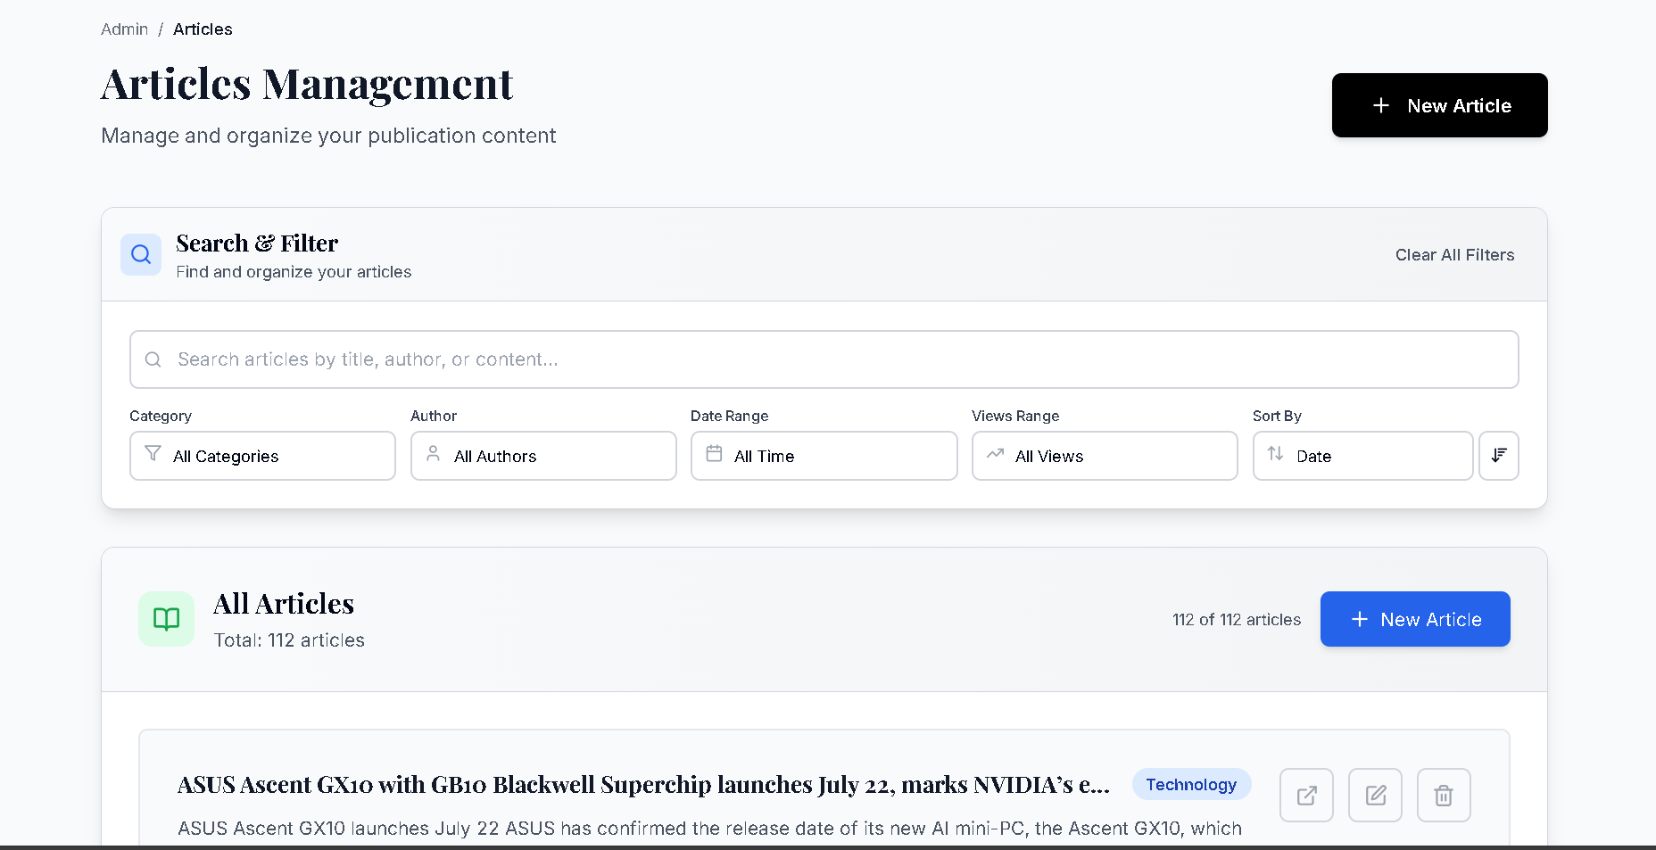
Task: Click the trash delete icon for ASUS article
Action: point(1444,795)
